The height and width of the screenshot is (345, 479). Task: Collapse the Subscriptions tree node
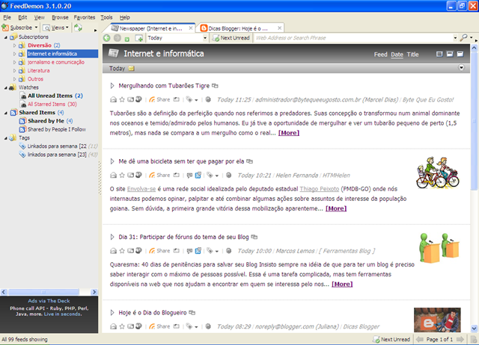click(x=5, y=37)
